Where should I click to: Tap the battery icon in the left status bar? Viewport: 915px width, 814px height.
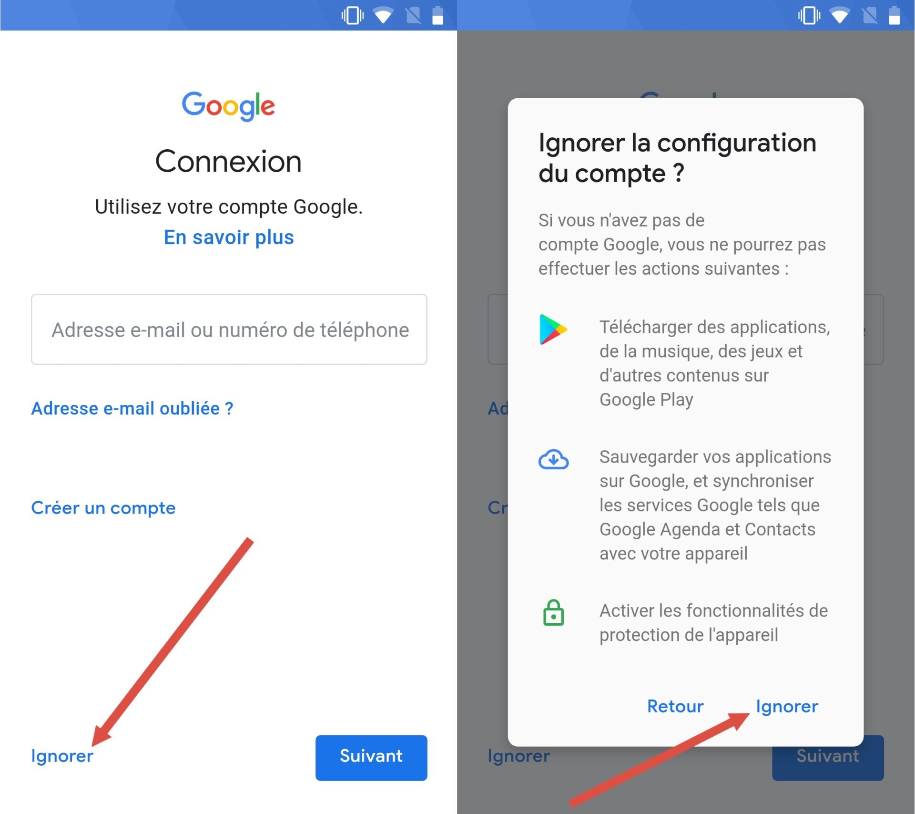pyautogui.click(x=437, y=15)
